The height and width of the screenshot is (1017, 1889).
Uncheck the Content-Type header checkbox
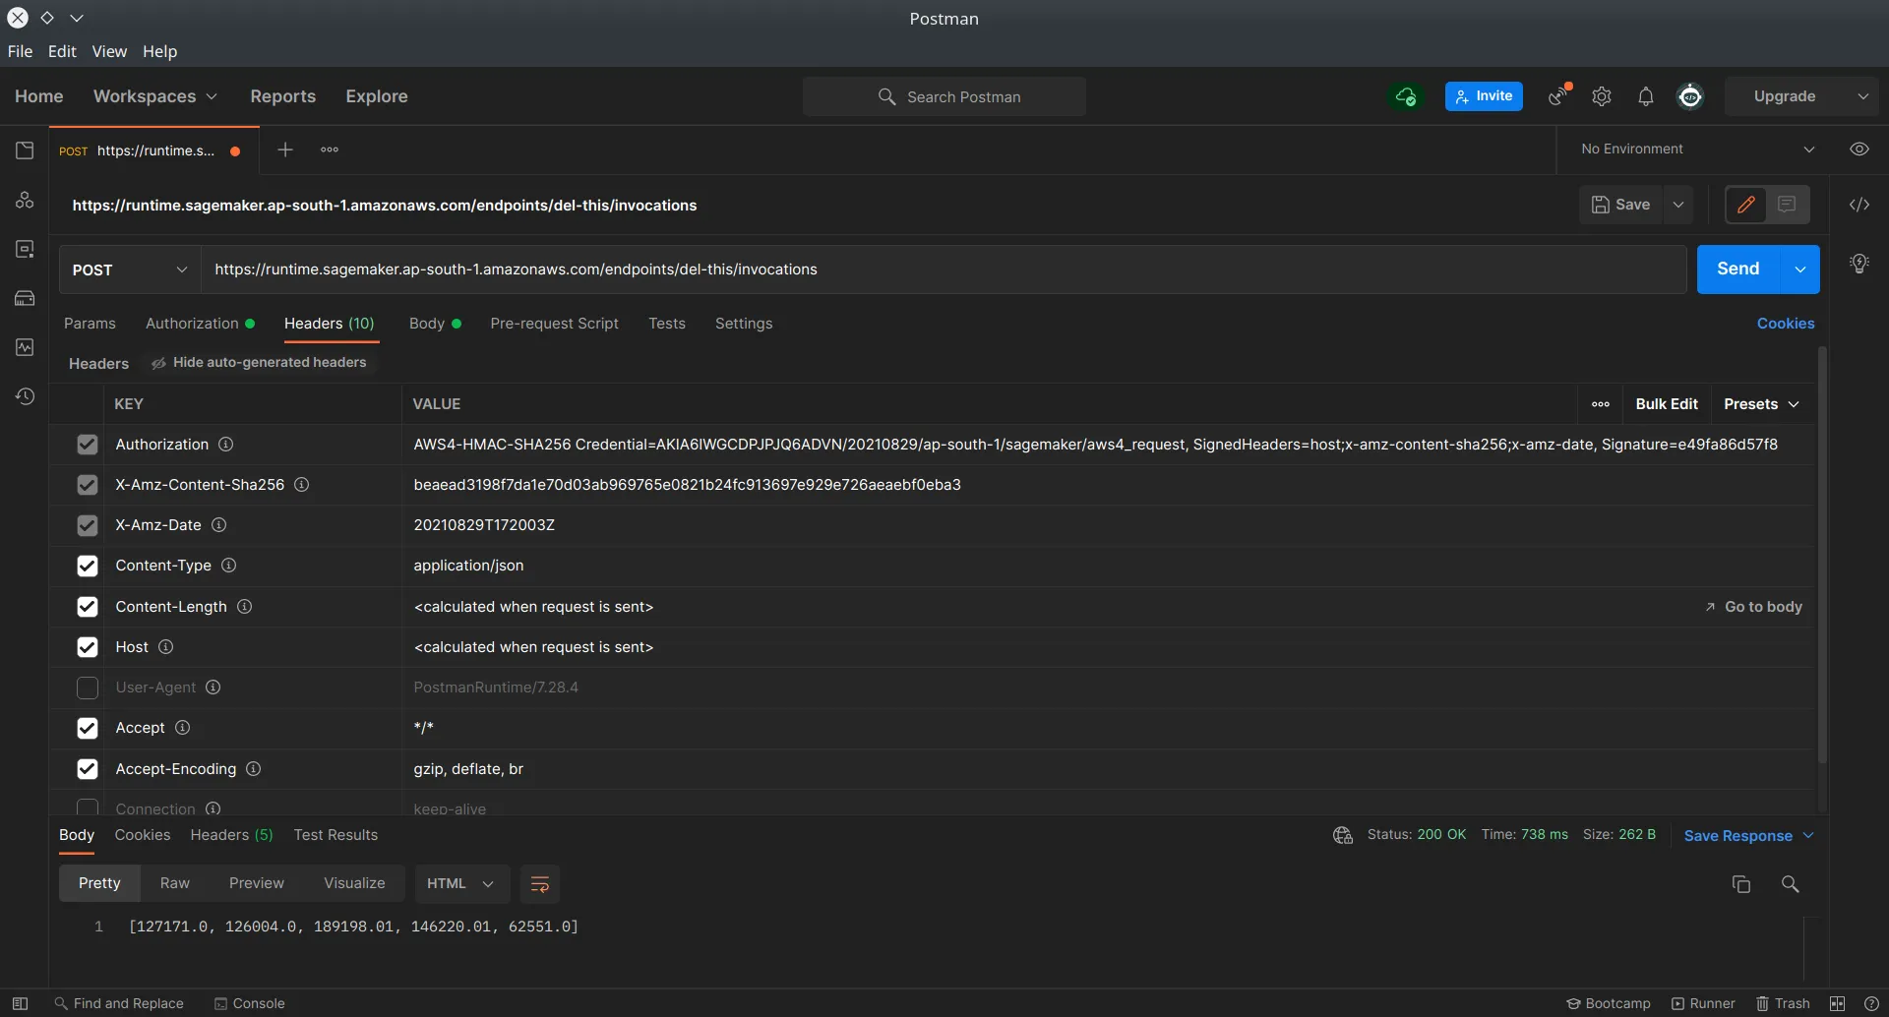pyautogui.click(x=88, y=566)
